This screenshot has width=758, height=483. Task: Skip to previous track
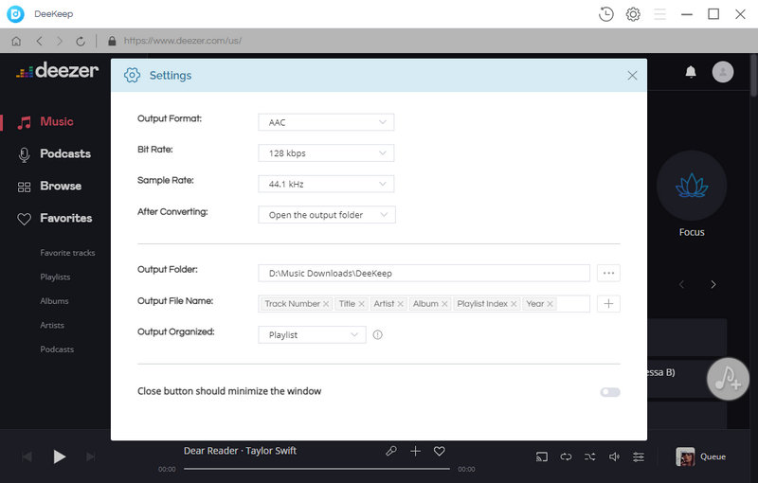click(27, 456)
